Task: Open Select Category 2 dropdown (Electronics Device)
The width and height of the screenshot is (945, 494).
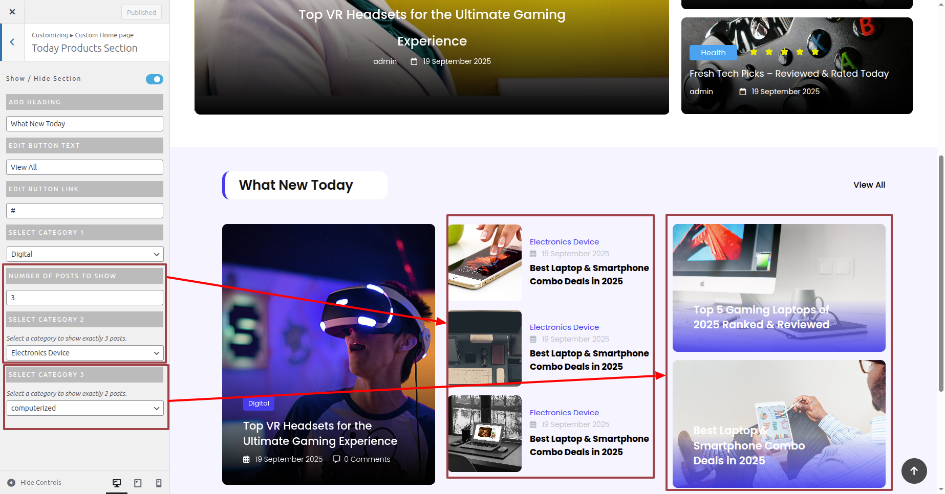Action: [x=85, y=353]
